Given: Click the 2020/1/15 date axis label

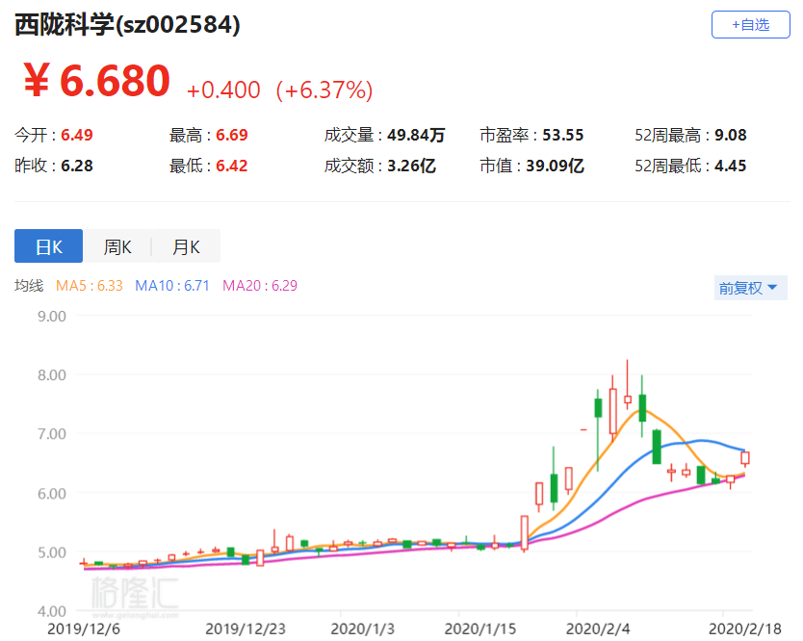Looking at the screenshot, I should click(x=480, y=628).
